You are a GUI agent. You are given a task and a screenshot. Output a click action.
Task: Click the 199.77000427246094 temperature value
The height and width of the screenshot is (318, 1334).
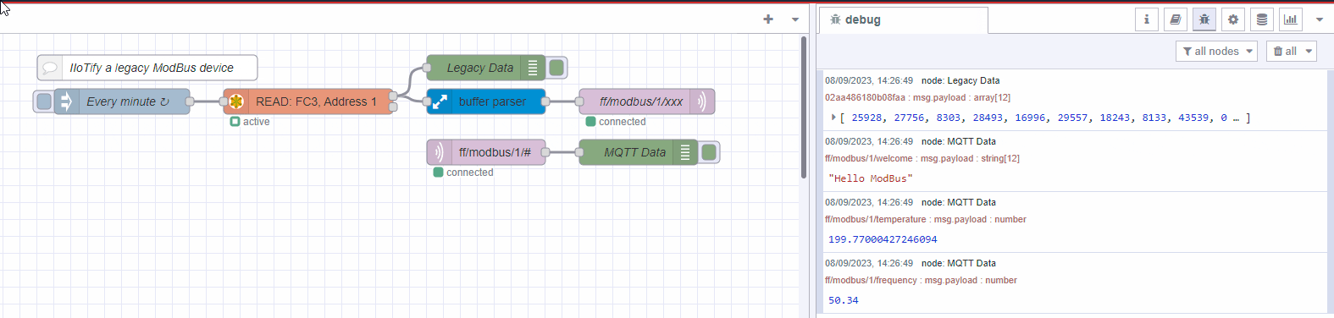click(883, 239)
